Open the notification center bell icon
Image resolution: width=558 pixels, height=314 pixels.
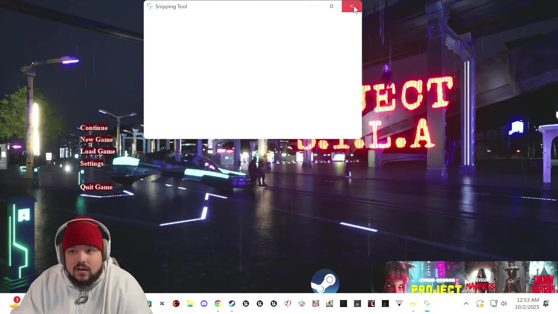tap(546, 304)
